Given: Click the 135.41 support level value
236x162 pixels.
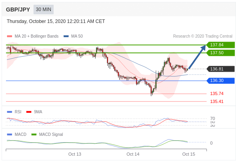Looking at the screenshot, I should click(x=217, y=101).
